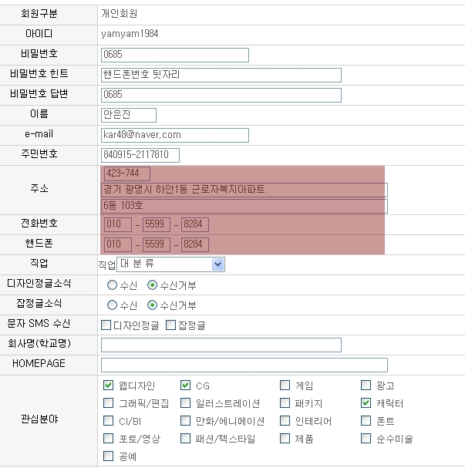The image size is (465, 468).
Task: Select 수신 radio for 잡정글소식
Action: point(112,305)
